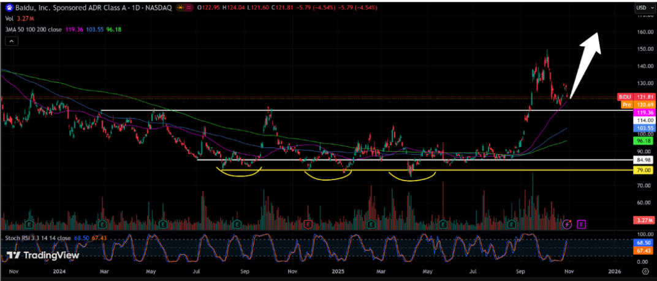Select the Stoch RSI indicator legend
The height and width of the screenshot is (281, 657).
point(32,237)
